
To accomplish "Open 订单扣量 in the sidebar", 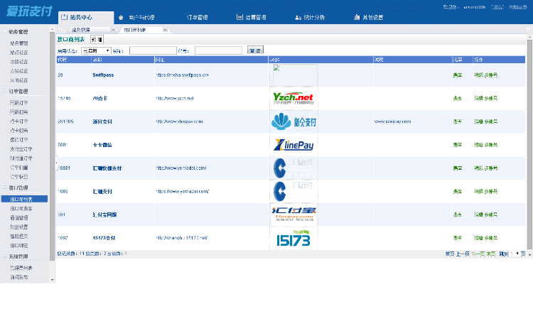I will point(19,167).
